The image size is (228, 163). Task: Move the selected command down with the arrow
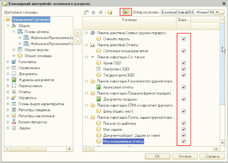100,12
